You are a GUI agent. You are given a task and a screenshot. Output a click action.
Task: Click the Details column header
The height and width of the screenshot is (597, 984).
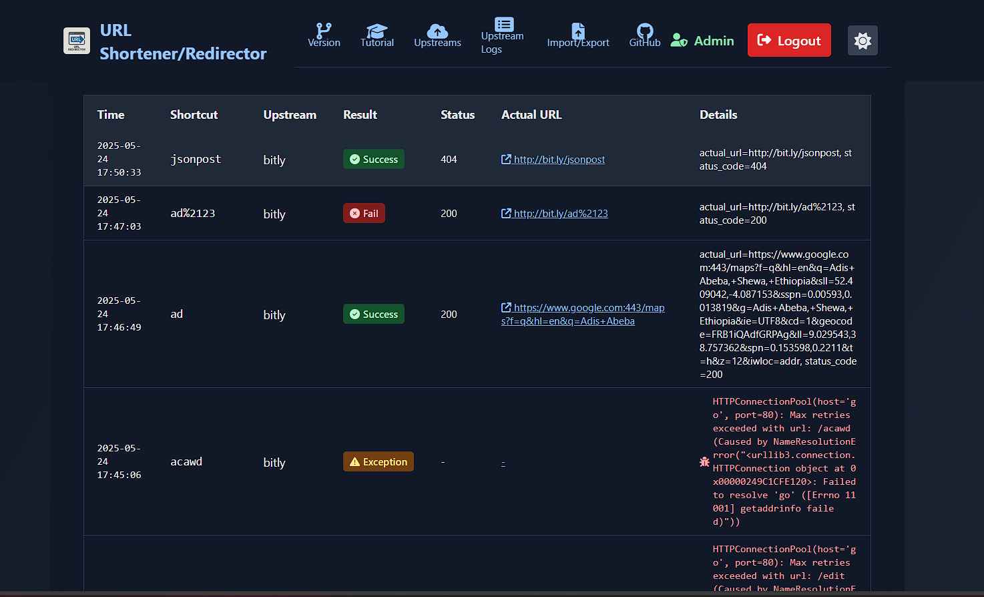(718, 114)
